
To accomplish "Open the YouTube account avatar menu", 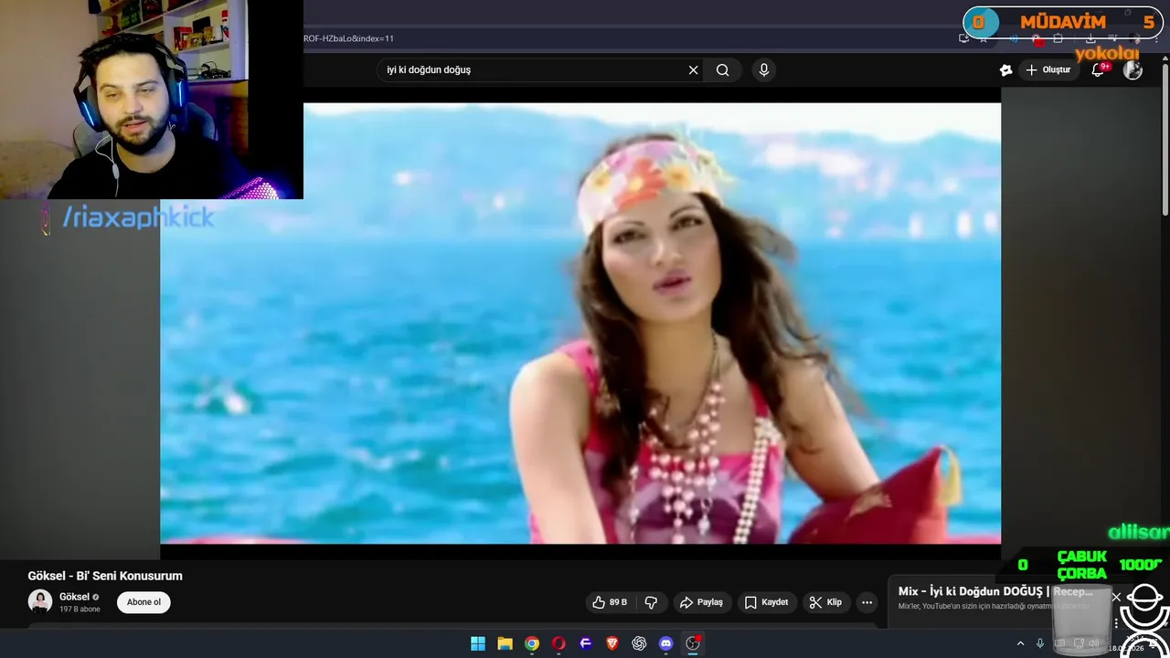I will tap(1133, 69).
